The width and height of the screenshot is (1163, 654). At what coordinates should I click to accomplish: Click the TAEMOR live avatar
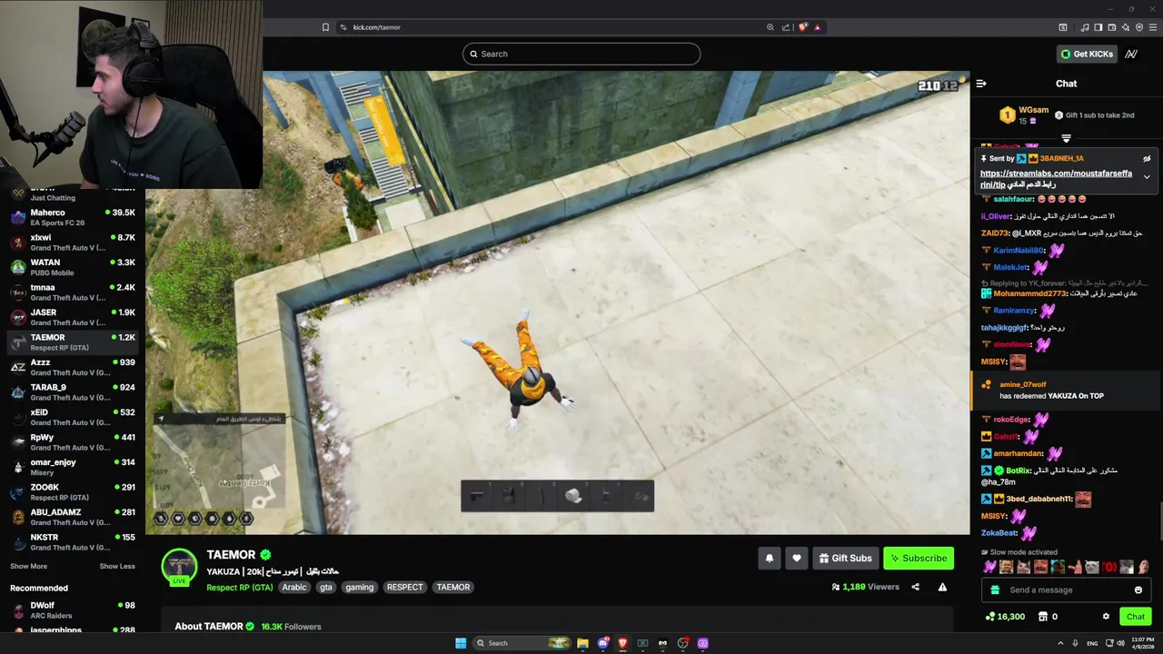click(179, 568)
